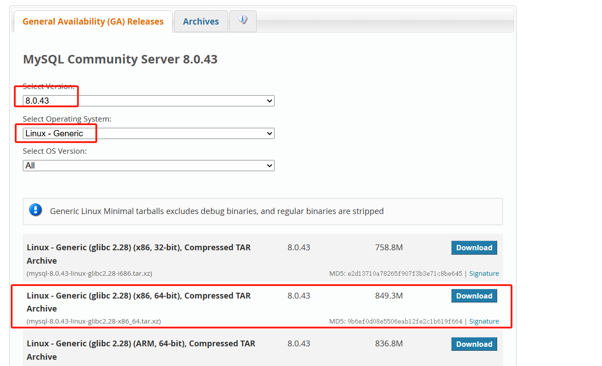Click the info icon tab beside Archives

243,21
